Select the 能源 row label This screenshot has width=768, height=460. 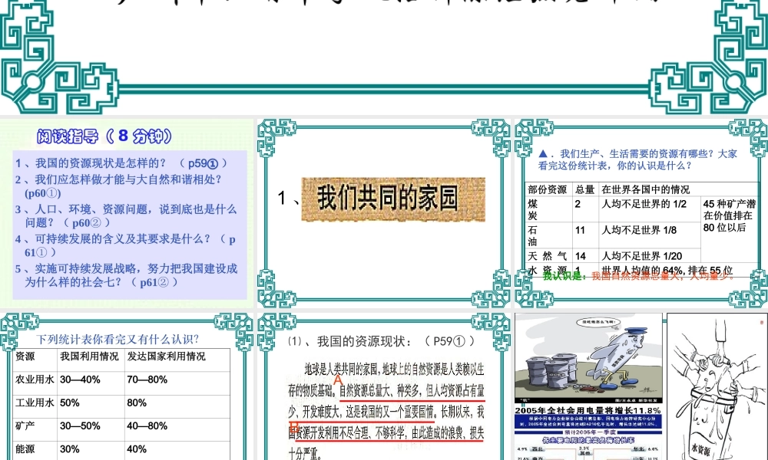(x=25, y=449)
